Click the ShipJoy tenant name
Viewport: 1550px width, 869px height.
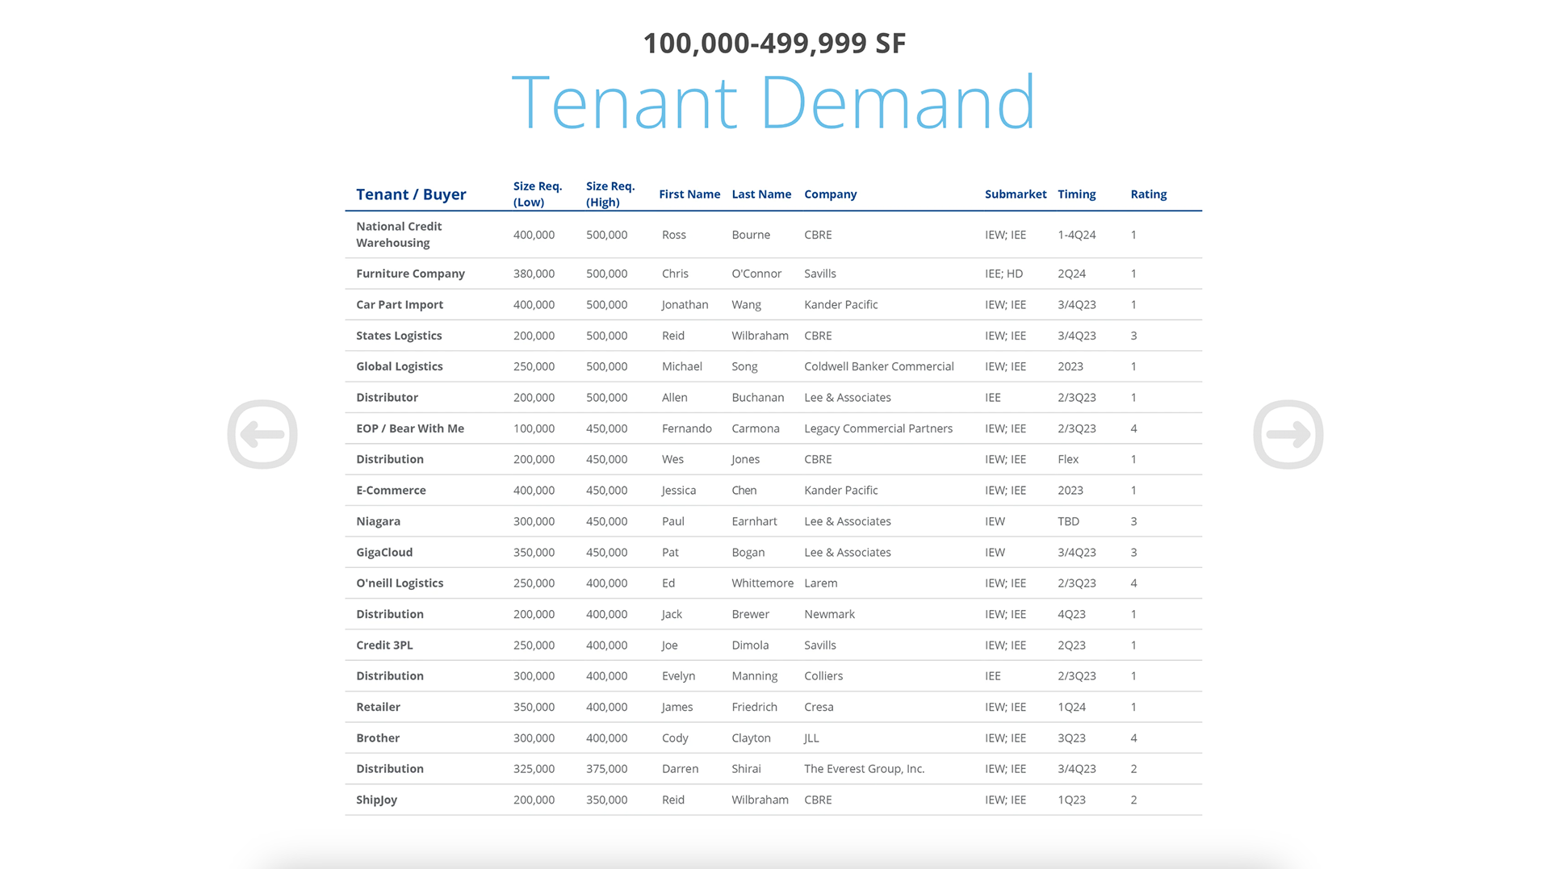(x=376, y=800)
